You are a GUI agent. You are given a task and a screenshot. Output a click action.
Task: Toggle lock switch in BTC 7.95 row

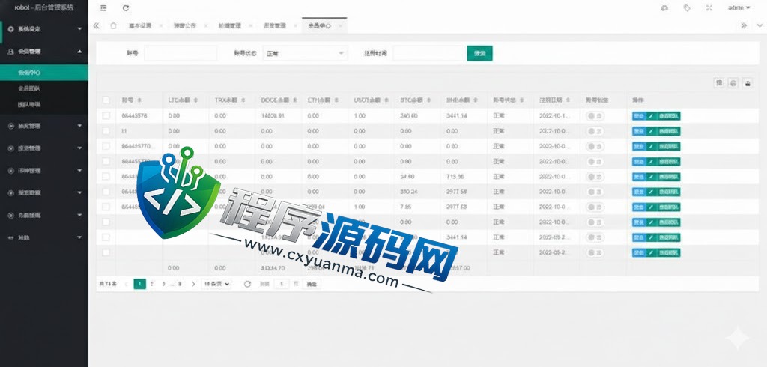(595, 207)
